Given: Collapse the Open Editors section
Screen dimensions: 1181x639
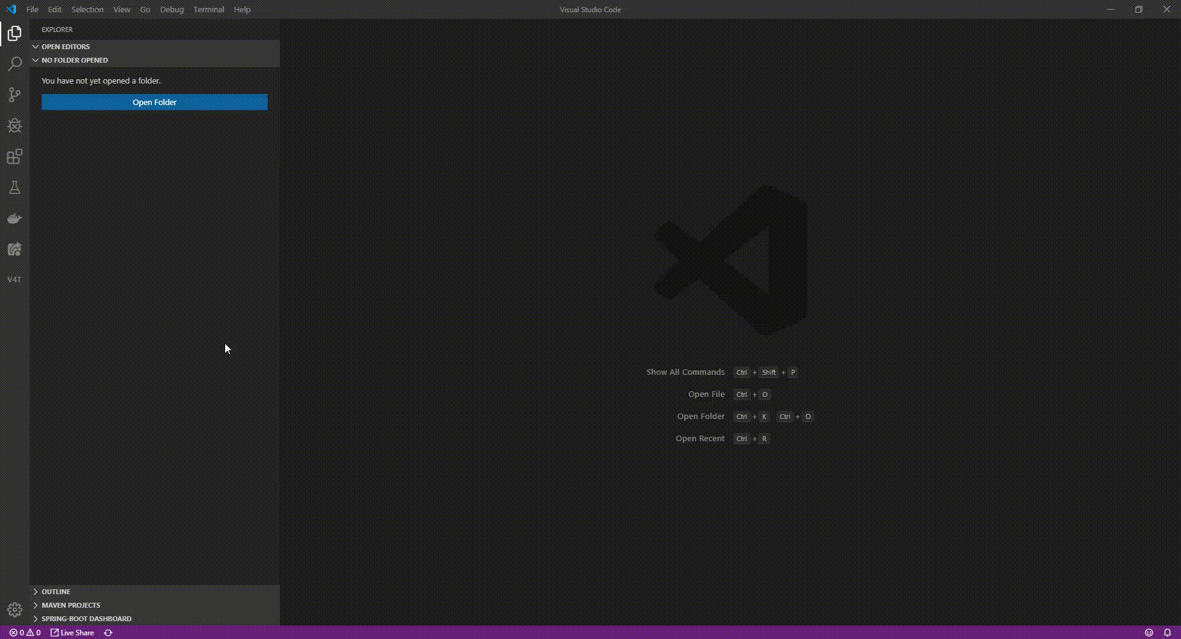Looking at the screenshot, I should (x=154, y=47).
